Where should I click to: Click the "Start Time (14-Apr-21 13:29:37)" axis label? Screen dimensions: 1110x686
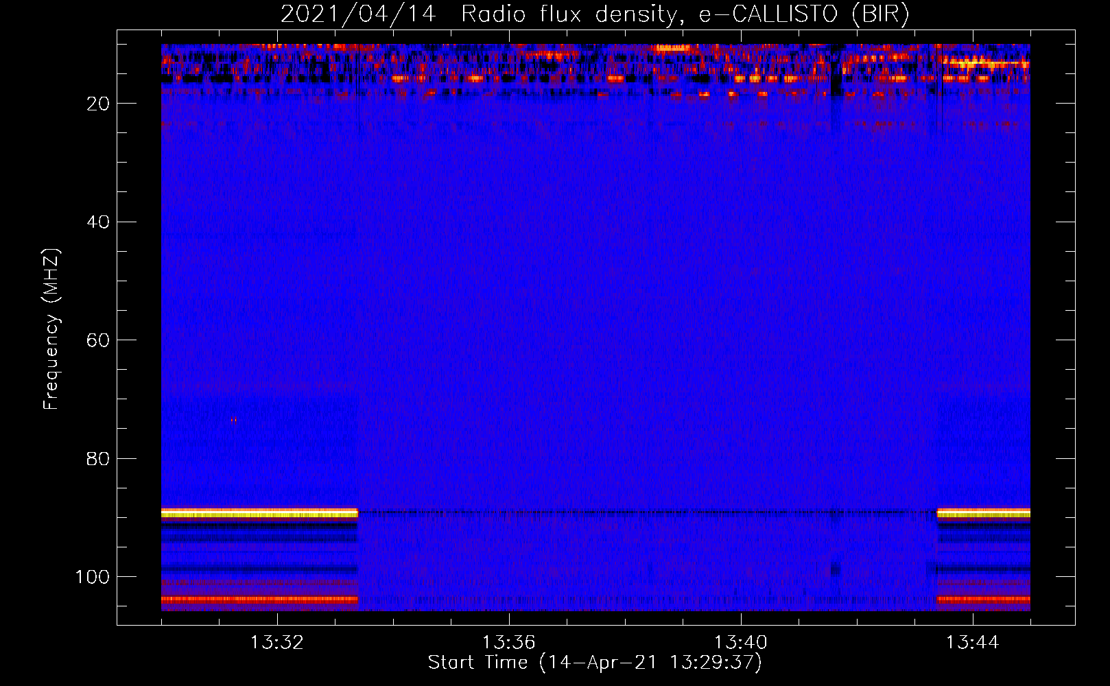coord(595,663)
